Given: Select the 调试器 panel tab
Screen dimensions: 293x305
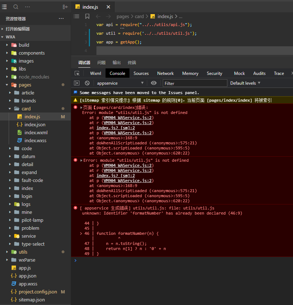Looking at the screenshot, I should click(84, 63).
